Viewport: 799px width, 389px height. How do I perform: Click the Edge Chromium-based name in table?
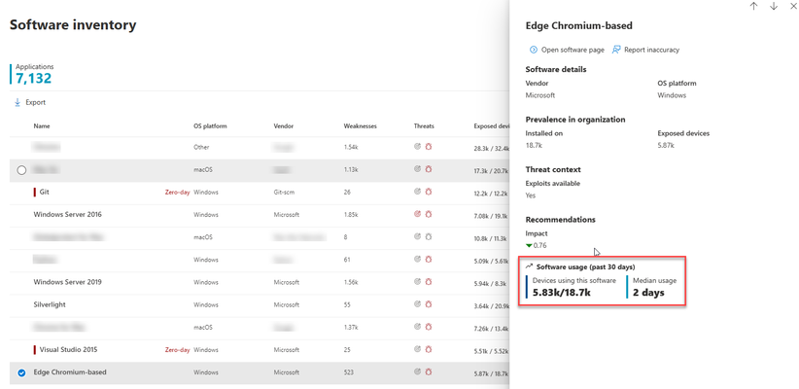point(70,372)
